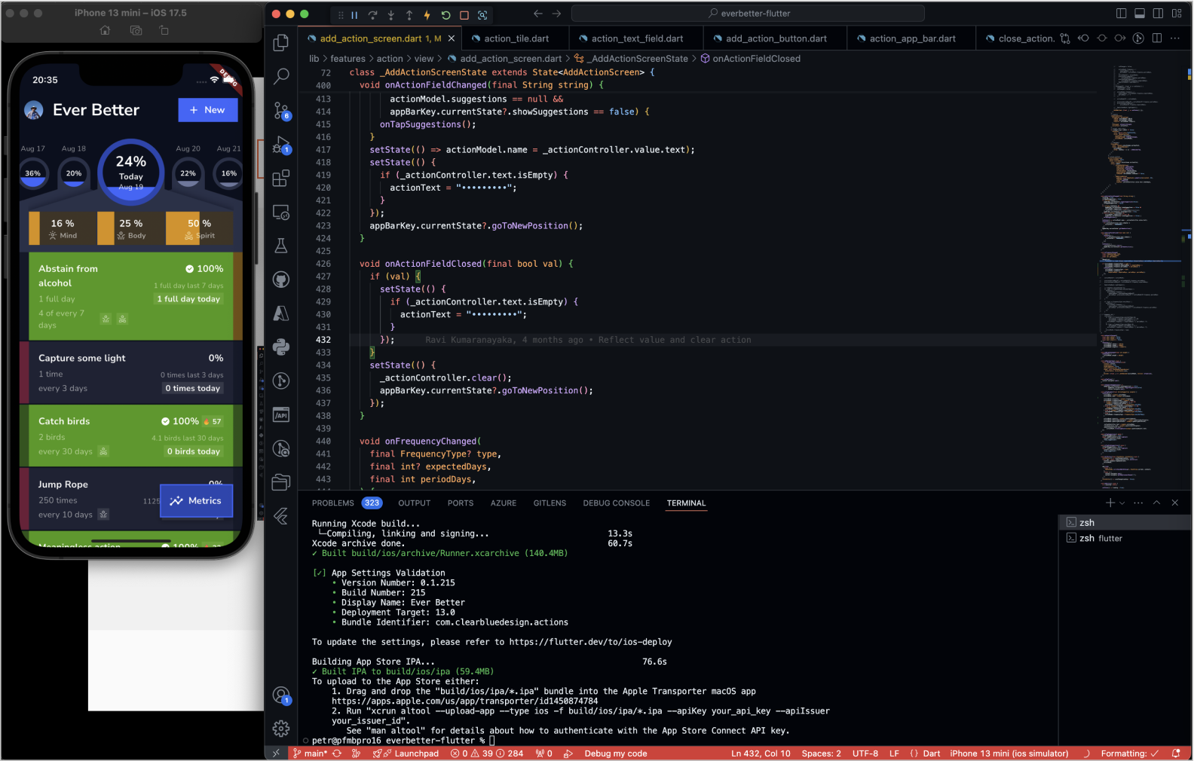Pause the debug session
This screenshot has height=761, width=1194.
click(x=354, y=14)
